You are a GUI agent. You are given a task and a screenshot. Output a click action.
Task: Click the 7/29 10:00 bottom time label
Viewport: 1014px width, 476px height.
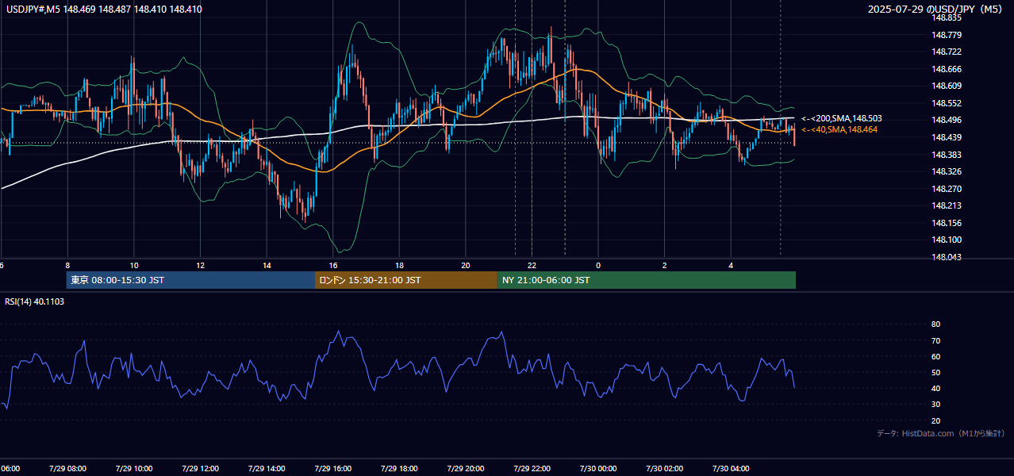(x=134, y=468)
